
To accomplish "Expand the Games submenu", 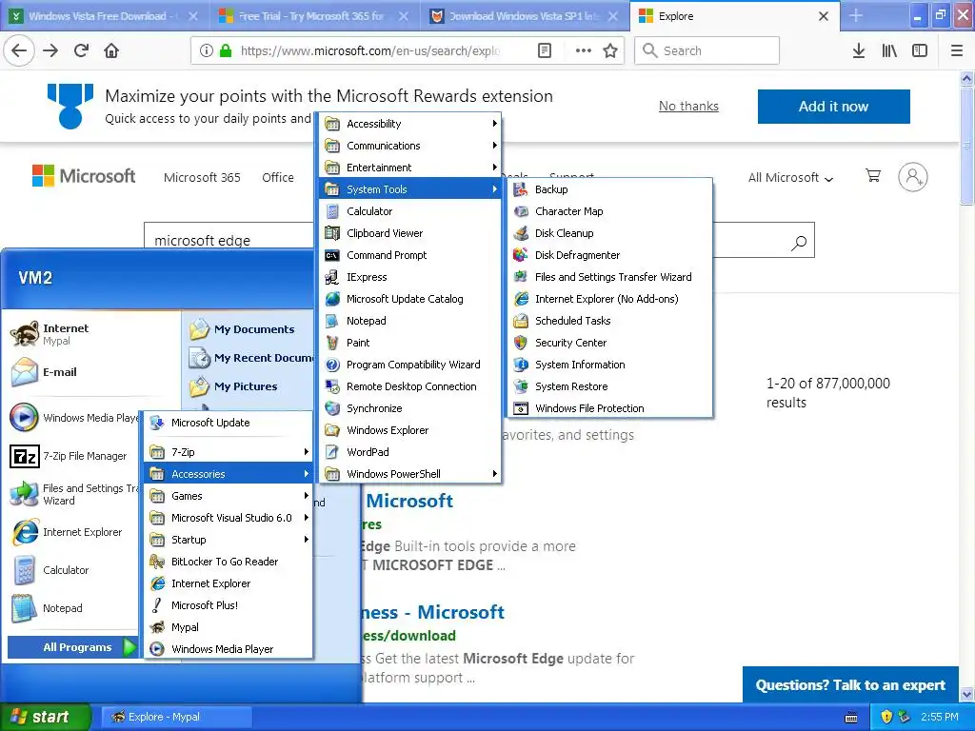I will [229, 496].
